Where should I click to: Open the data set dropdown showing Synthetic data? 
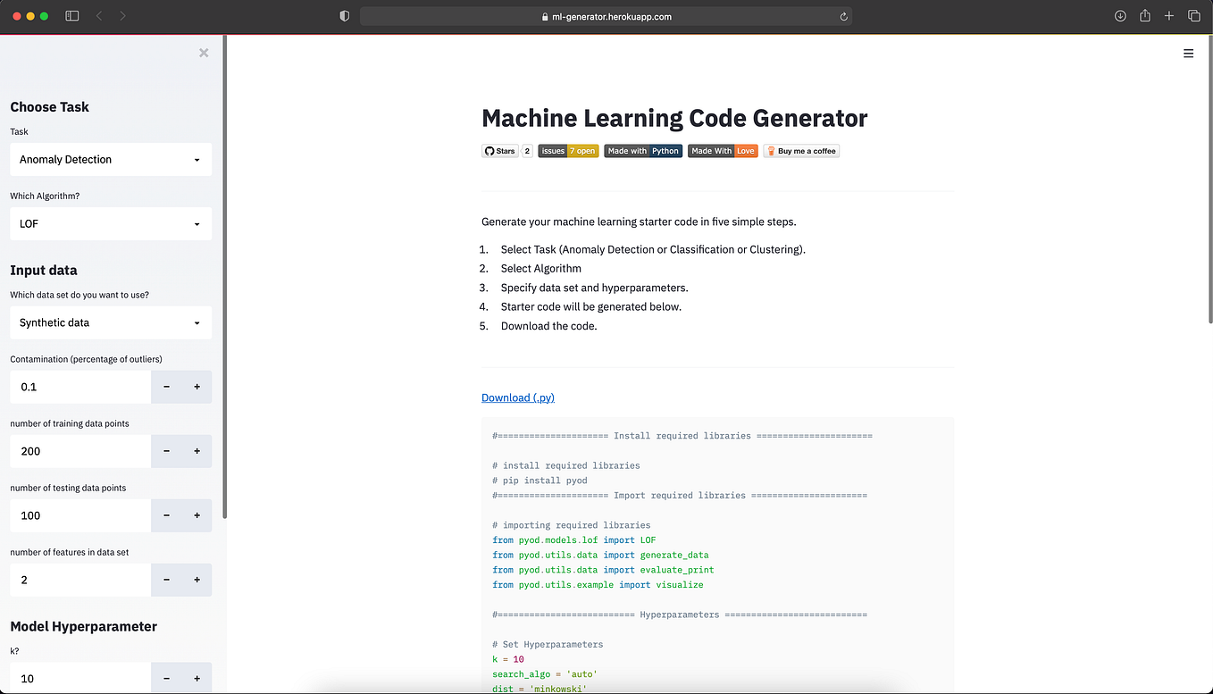click(x=110, y=322)
